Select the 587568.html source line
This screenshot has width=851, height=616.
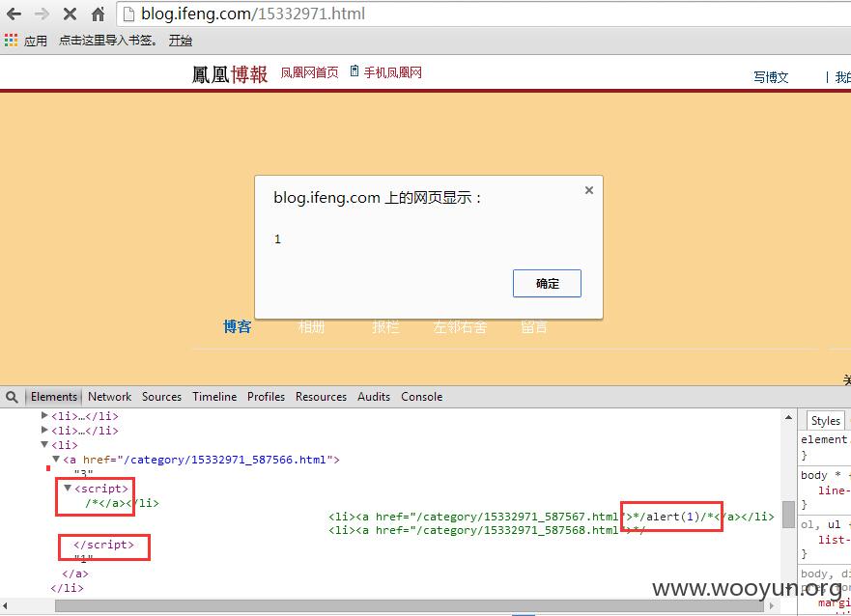point(486,530)
